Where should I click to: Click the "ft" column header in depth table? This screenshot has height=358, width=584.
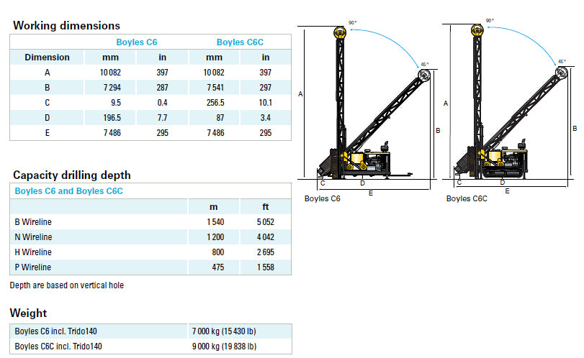[266, 207]
